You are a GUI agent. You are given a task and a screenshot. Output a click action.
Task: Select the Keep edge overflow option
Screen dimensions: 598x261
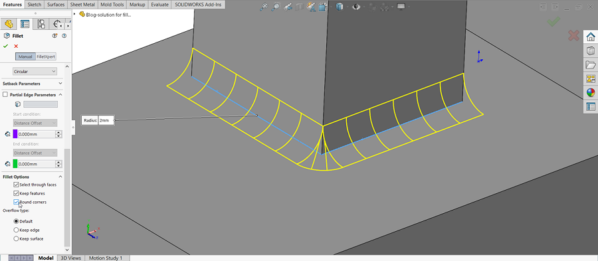click(16, 230)
